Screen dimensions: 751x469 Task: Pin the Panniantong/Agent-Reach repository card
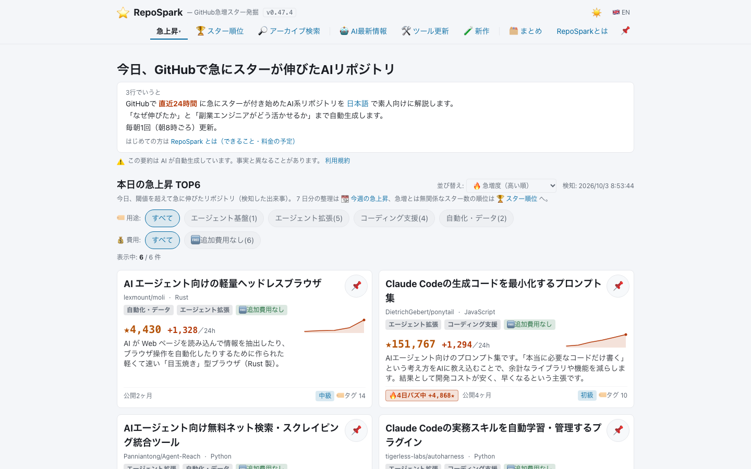pyautogui.click(x=356, y=430)
